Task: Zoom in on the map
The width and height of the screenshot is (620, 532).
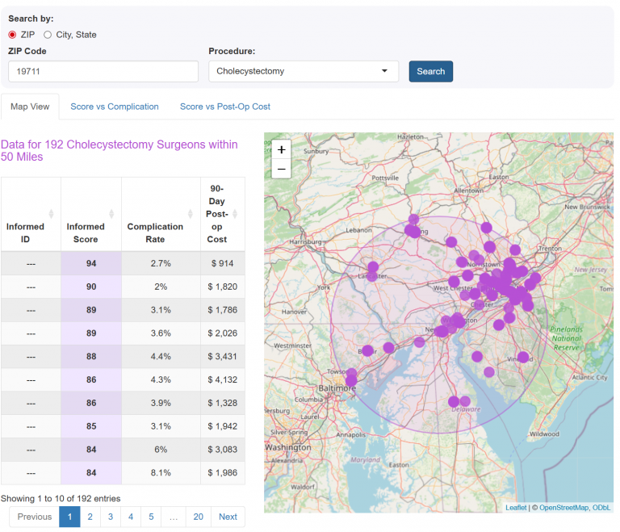Action: click(281, 149)
